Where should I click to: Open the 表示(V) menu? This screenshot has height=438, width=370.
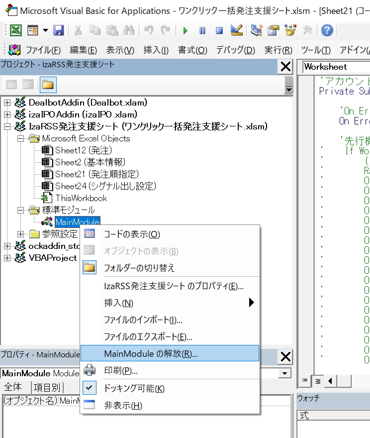pyautogui.click(x=120, y=50)
